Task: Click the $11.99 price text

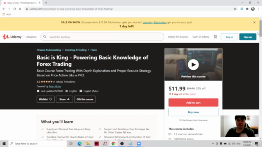Action: coord(177,89)
